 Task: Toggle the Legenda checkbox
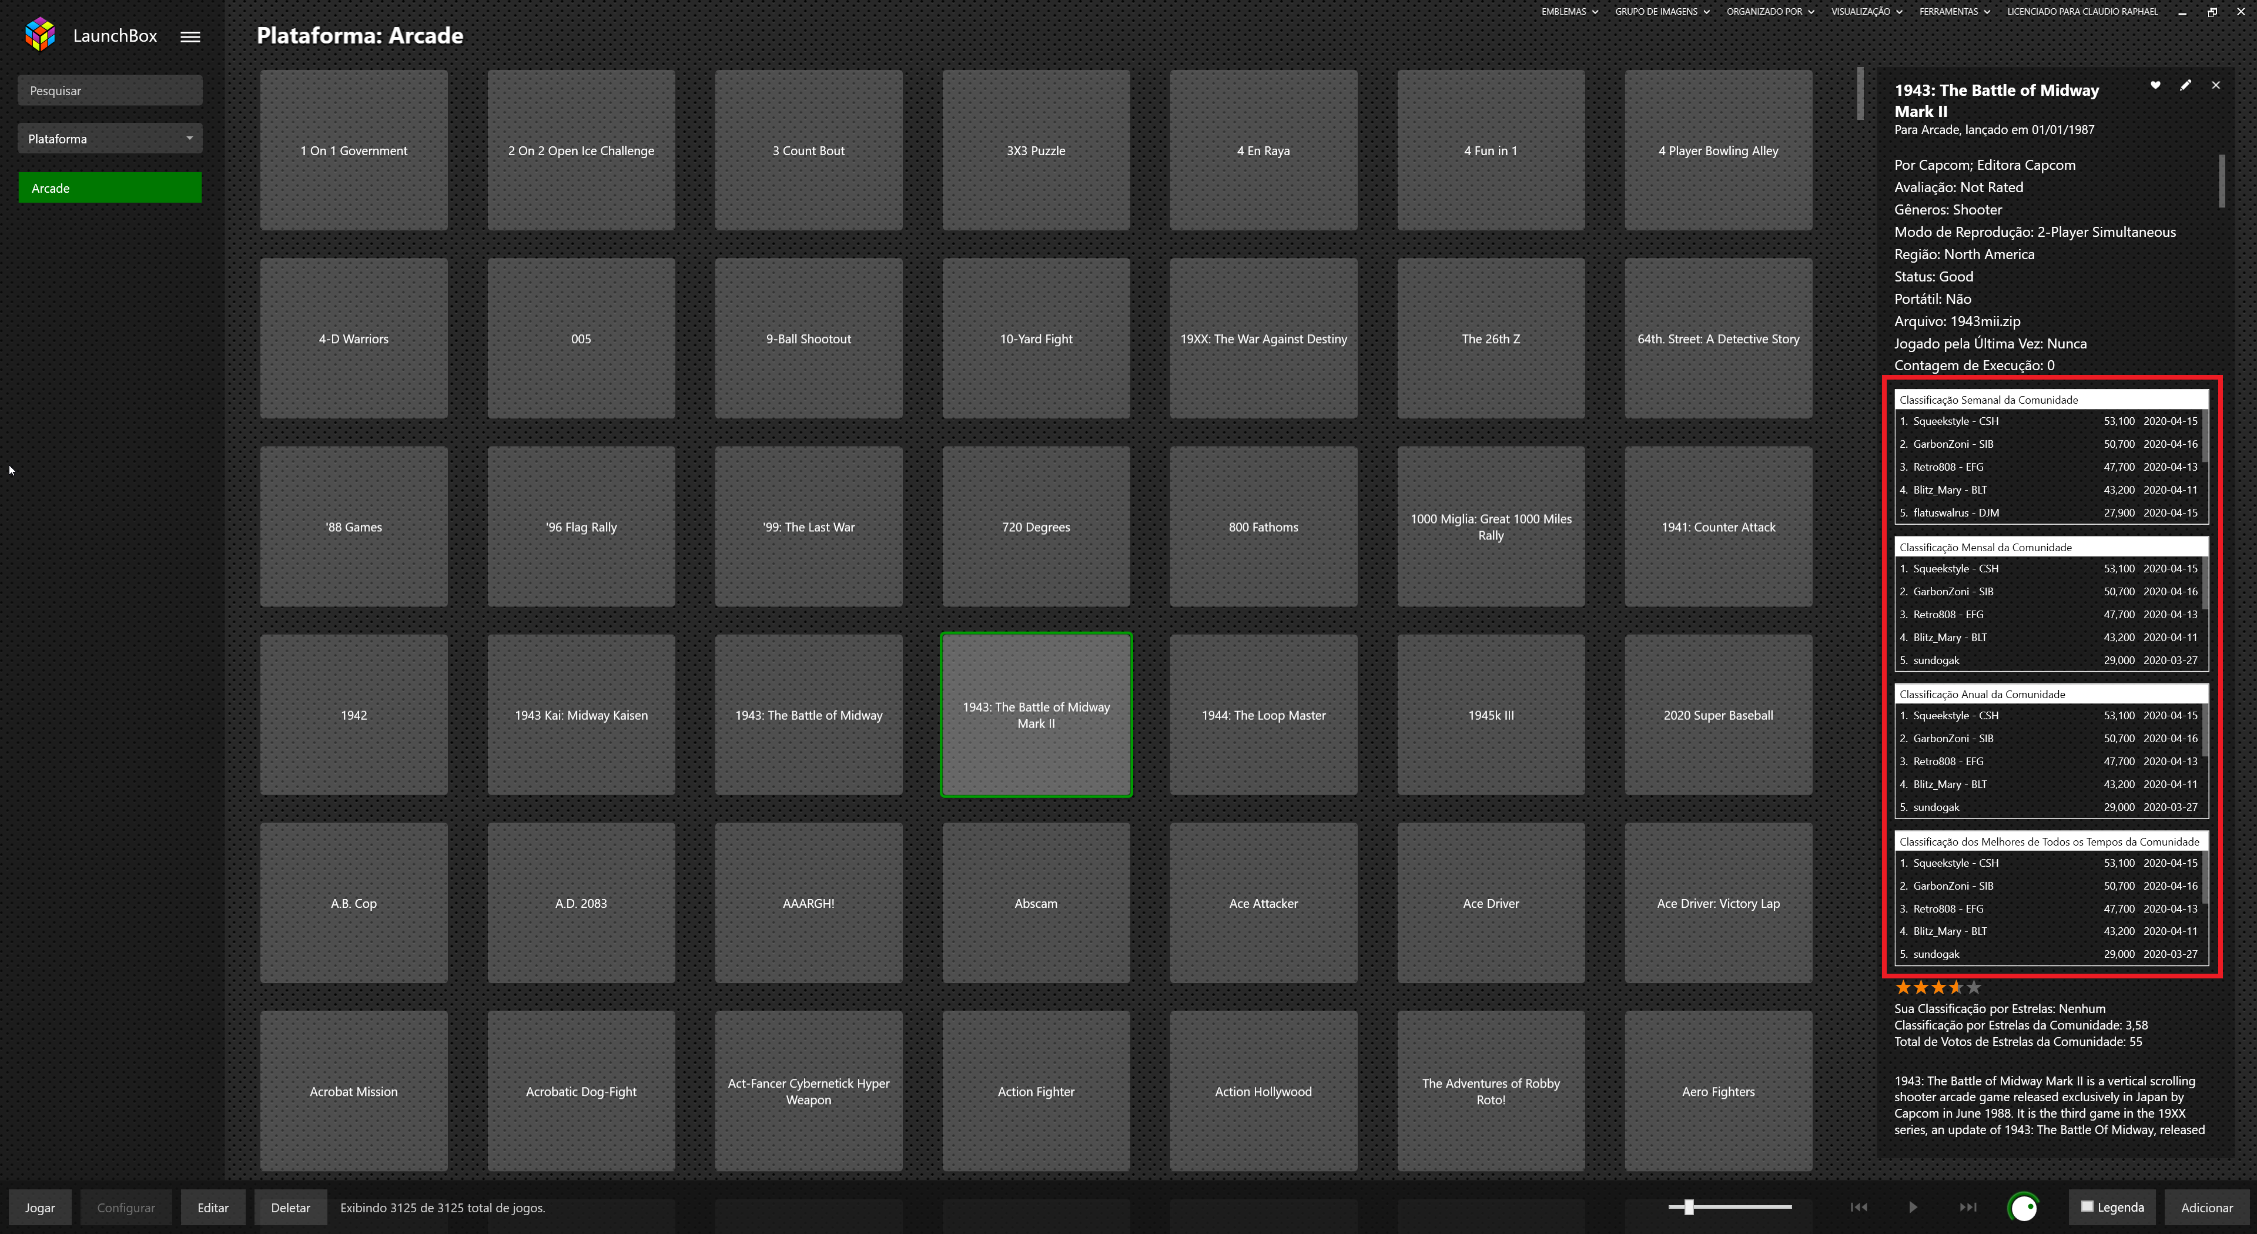[x=2088, y=1206]
